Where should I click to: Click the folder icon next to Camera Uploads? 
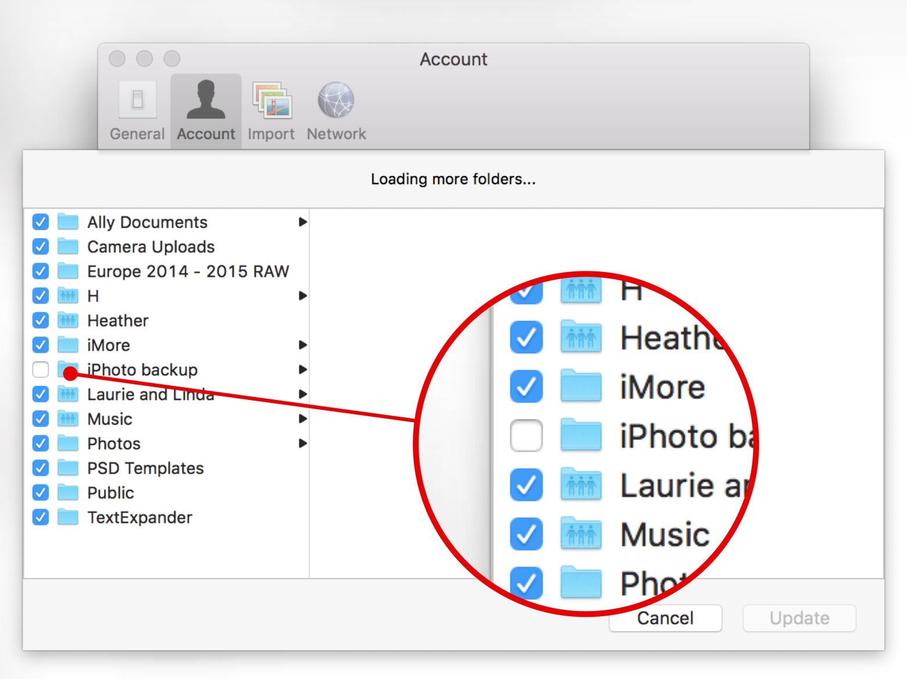(67, 246)
